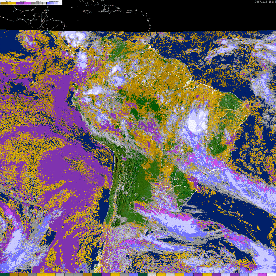Choose the medium lavender-blue Multicamadas swatch
276x276 pixels.
(x=52, y=3)
